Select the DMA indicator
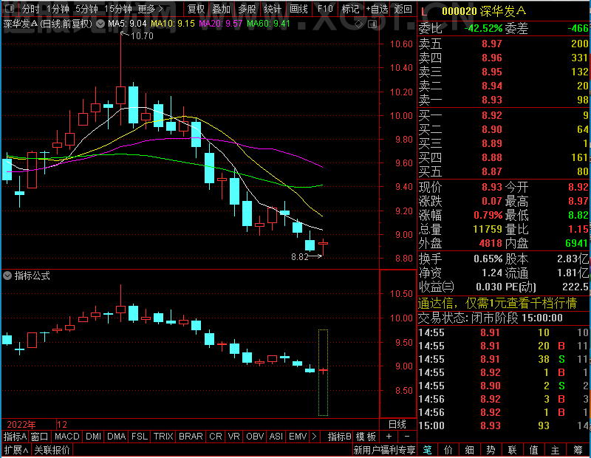The image size is (591, 458). [117, 437]
